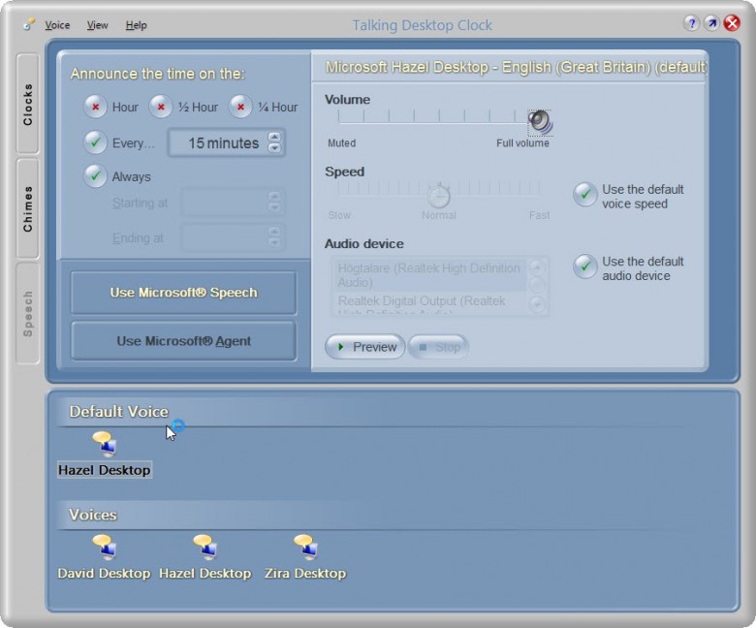Select Högtalare Realtek High Definition Audio device
Viewport: 756px width, 628px height.
pyautogui.click(x=429, y=274)
